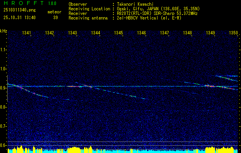Click the red meteor echo near 1343

74,86
